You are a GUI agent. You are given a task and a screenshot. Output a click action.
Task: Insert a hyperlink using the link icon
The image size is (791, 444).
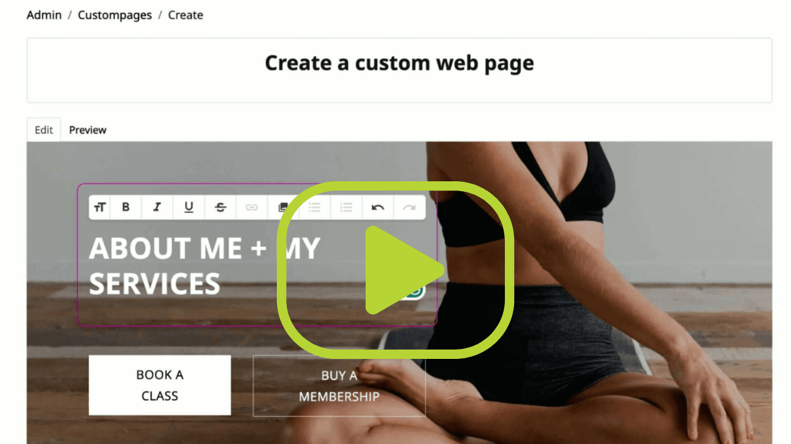[252, 207]
